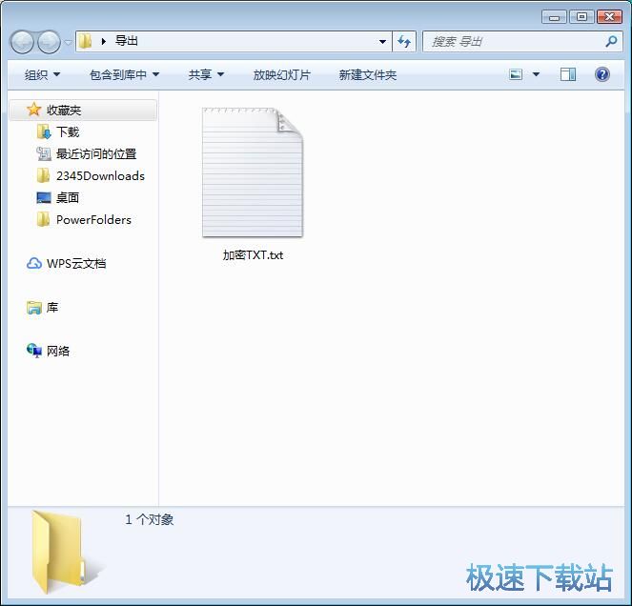Open 桌面 in favorites
The image size is (632, 606).
[x=68, y=198]
